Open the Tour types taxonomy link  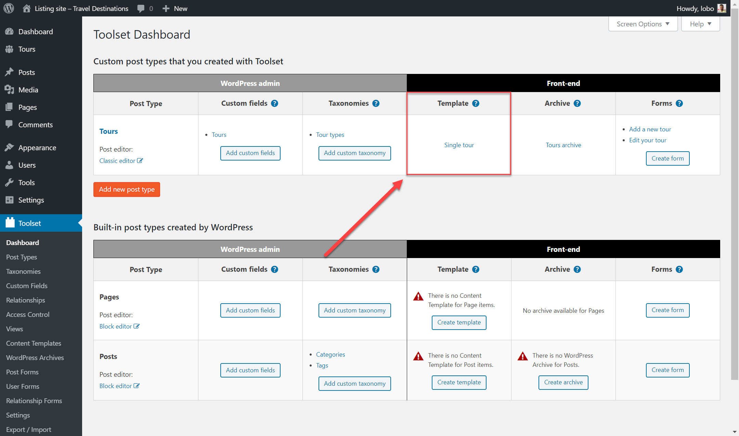330,134
